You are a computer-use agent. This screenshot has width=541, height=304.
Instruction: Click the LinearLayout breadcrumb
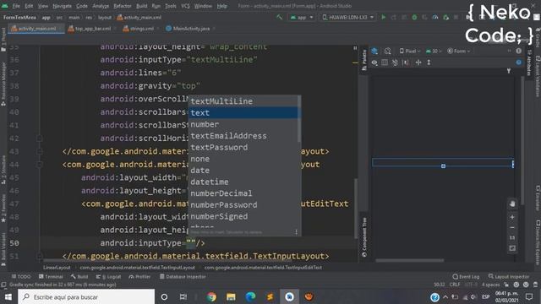pyautogui.click(x=57, y=268)
